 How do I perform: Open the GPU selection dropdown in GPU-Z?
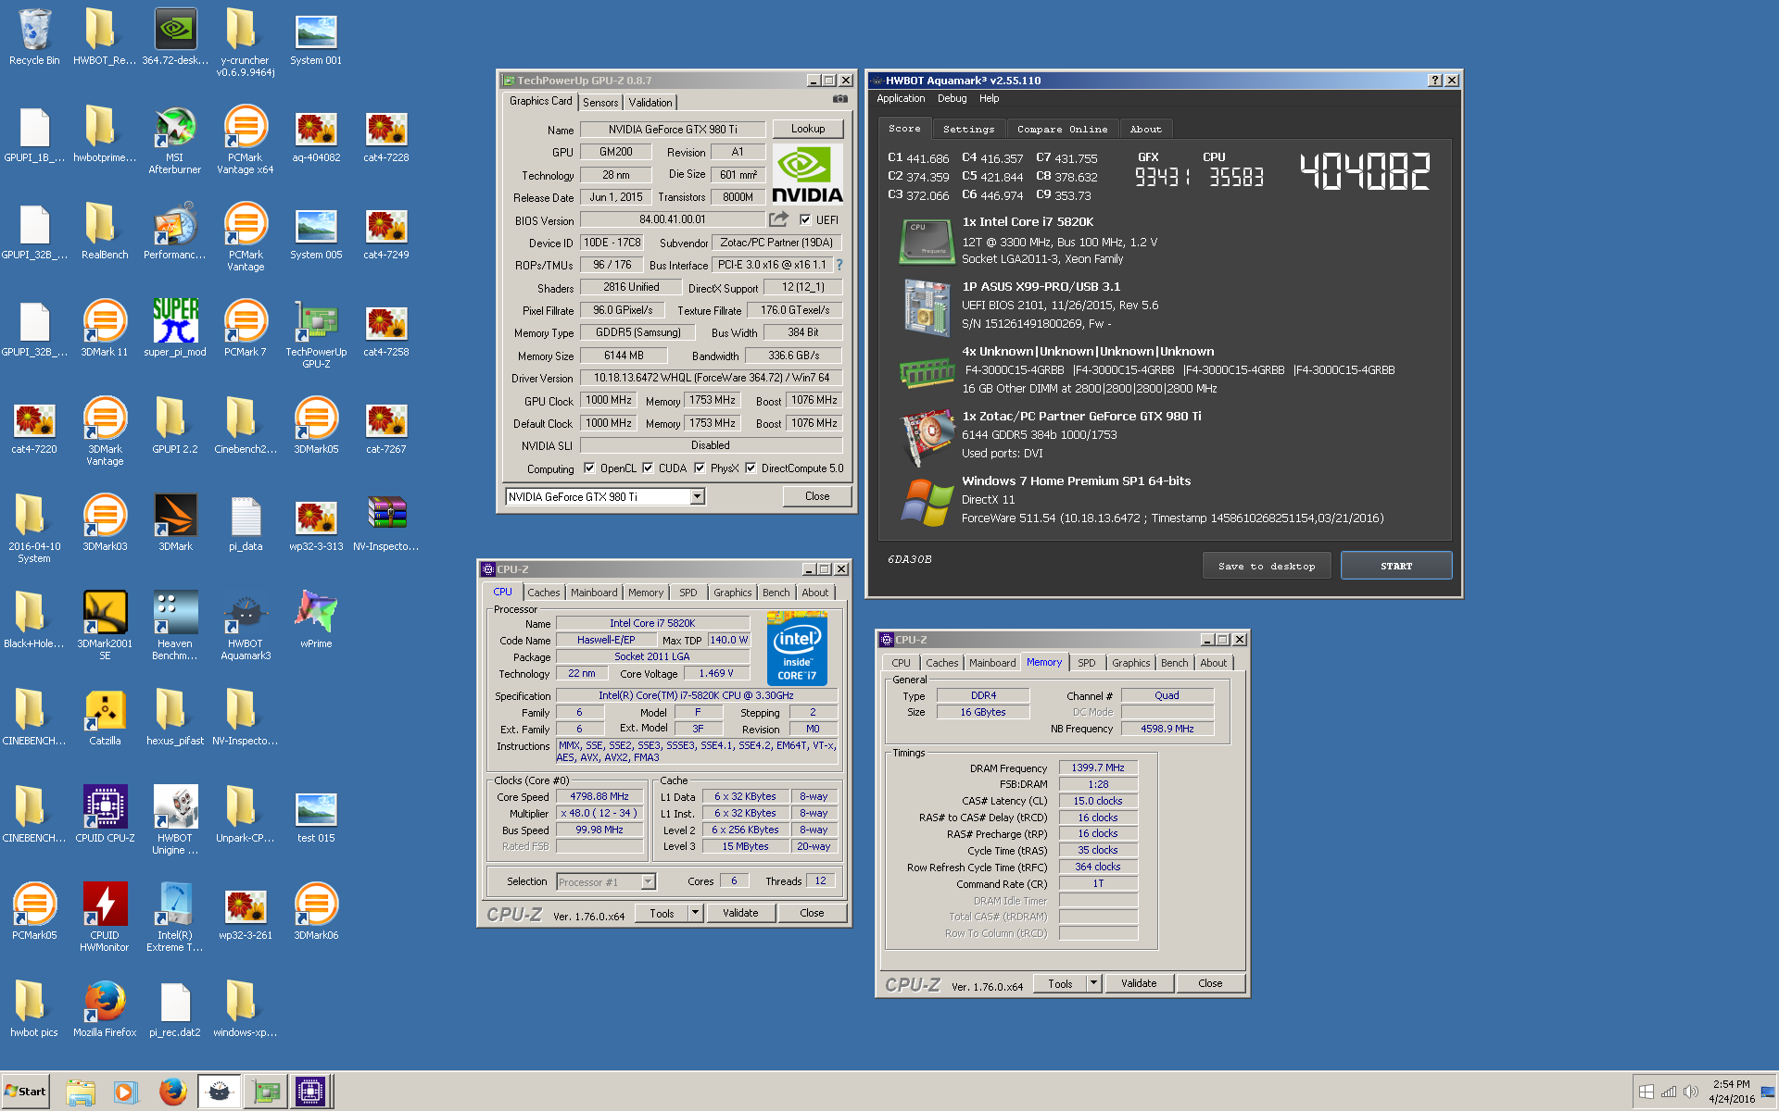697,497
